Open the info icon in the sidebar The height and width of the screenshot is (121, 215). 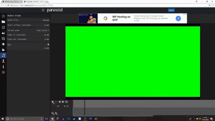click(3, 67)
